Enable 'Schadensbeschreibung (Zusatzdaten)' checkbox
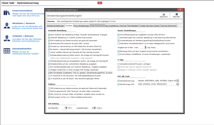 tap(49, 61)
